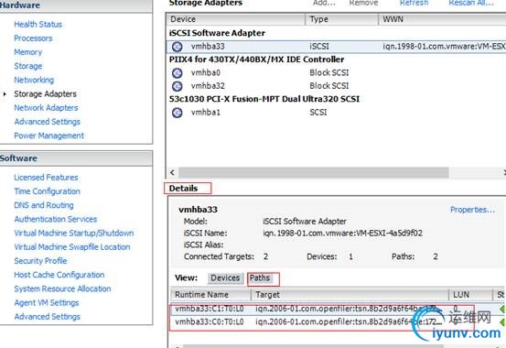
Task: Click the adapter list horizontal scrollbar
Action: pos(313,172)
